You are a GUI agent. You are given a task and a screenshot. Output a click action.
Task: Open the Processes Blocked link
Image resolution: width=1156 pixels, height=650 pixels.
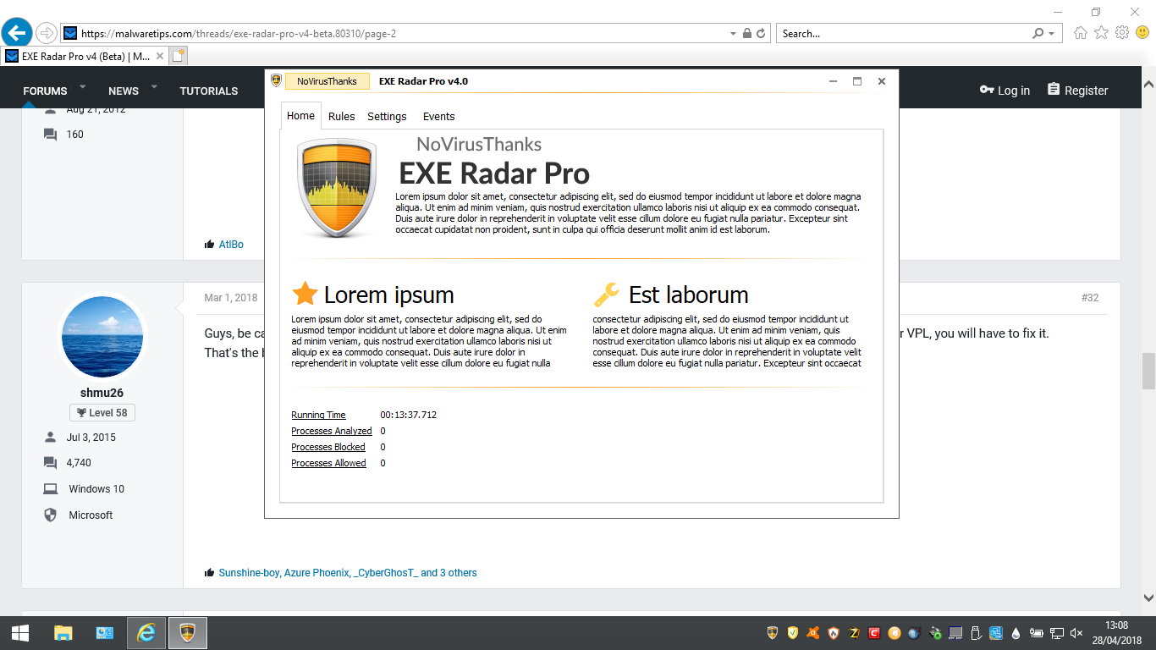[328, 447]
